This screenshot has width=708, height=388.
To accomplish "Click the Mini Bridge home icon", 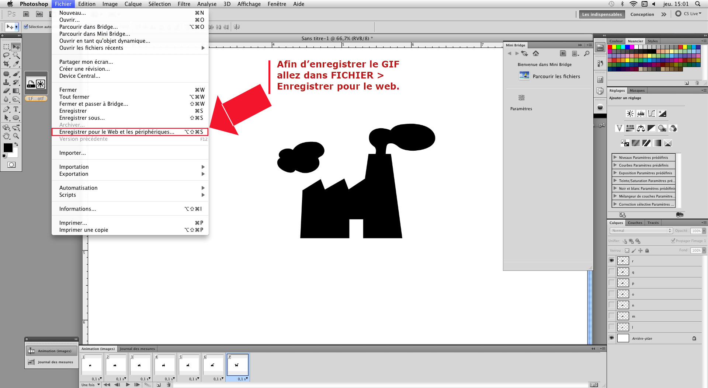I will pyautogui.click(x=536, y=53).
